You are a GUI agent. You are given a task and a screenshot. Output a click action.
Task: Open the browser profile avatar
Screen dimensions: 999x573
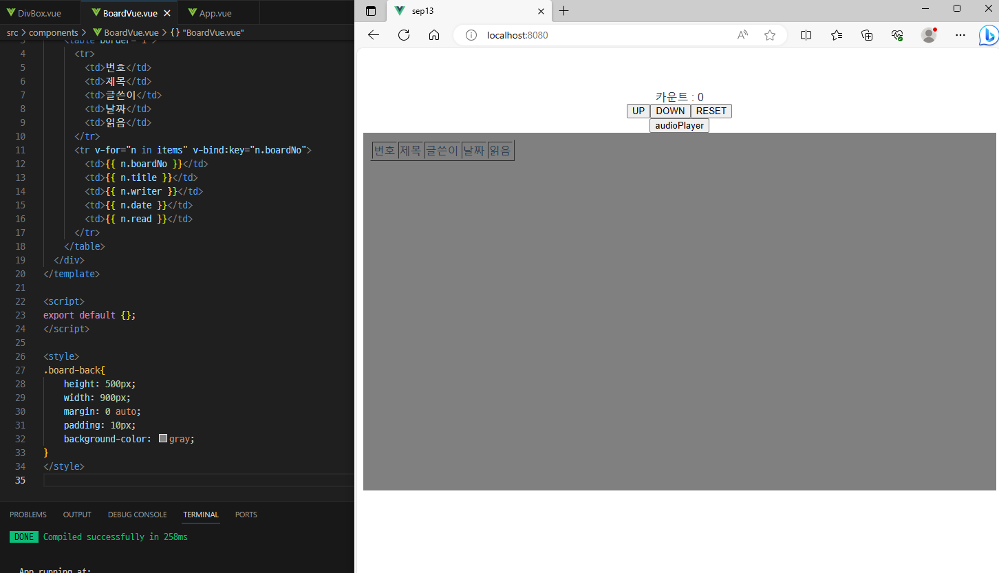[x=929, y=35]
